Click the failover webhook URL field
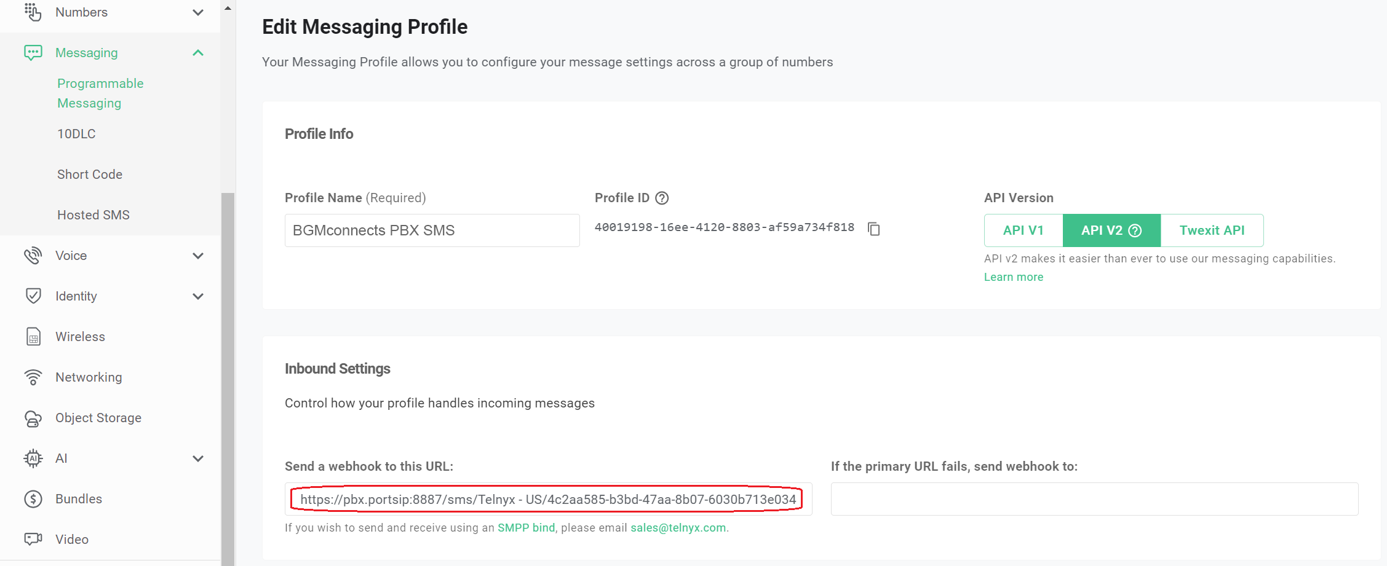Screen dimensions: 1387x566 [1094, 499]
